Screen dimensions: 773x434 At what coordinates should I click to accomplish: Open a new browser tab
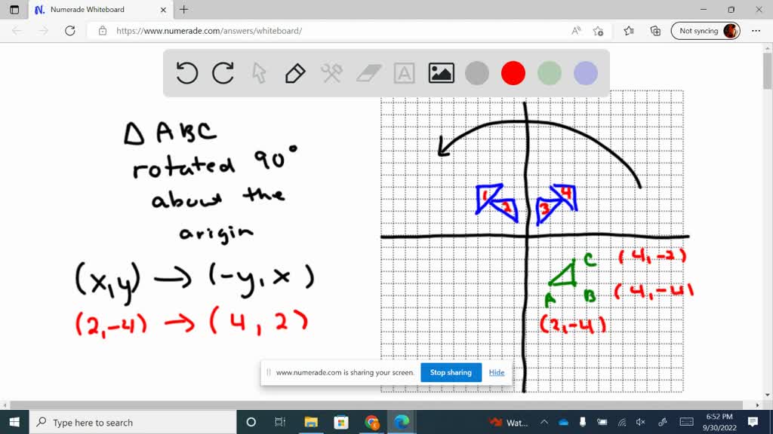click(x=184, y=9)
